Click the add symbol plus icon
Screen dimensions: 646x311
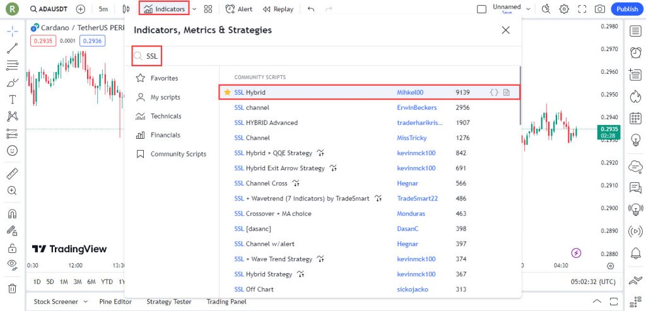(x=81, y=9)
